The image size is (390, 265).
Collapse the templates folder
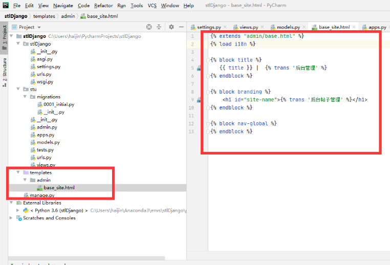click(x=18, y=172)
